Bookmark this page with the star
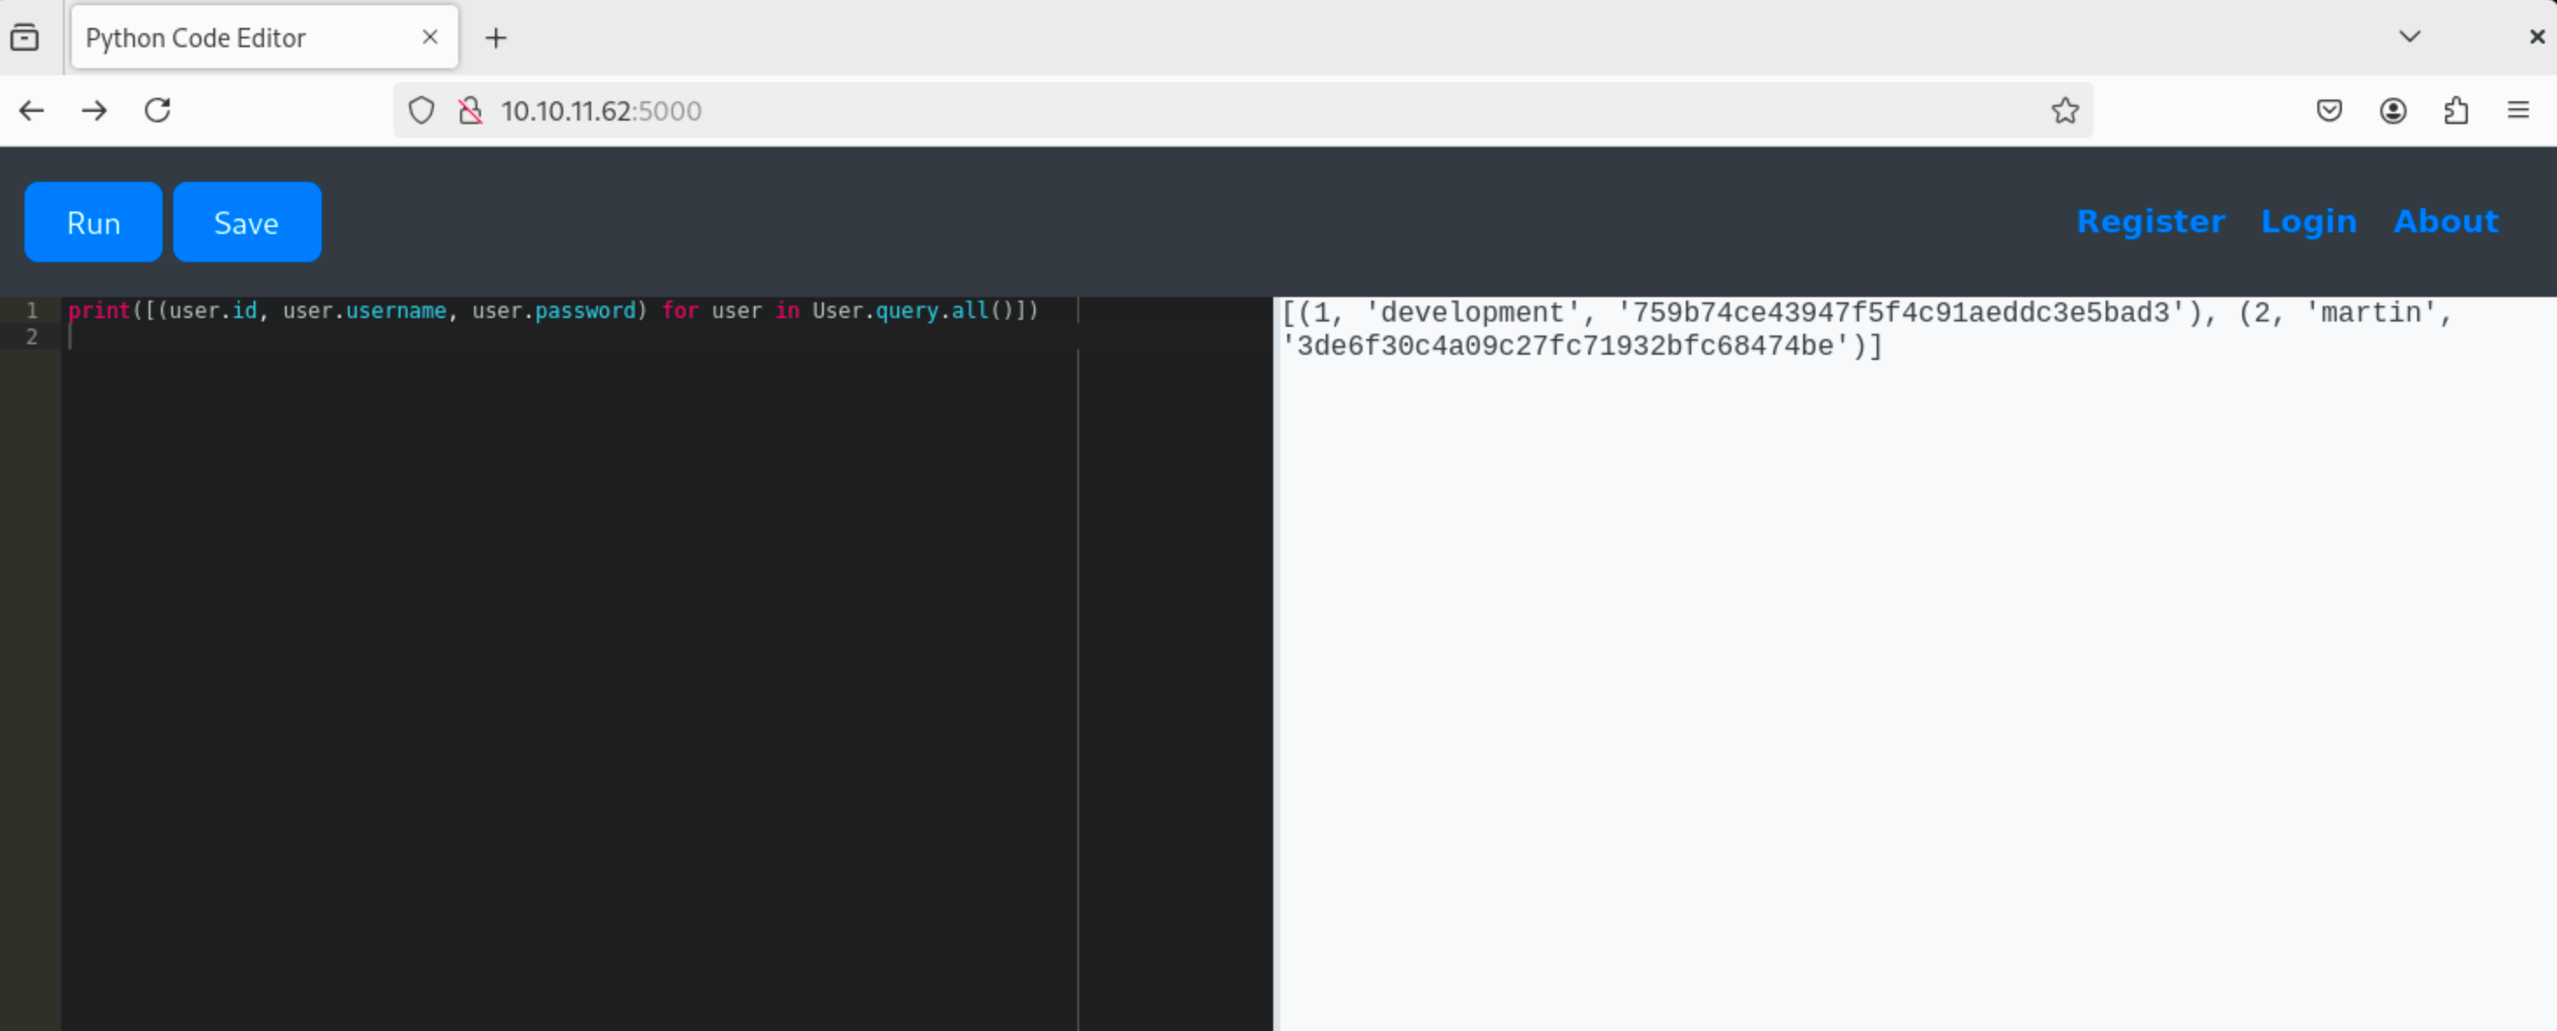 pyautogui.click(x=2065, y=110)
